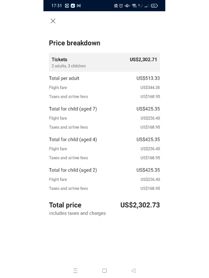
Task: Tap the Price breakdown heading
Action: coord(75,43)
